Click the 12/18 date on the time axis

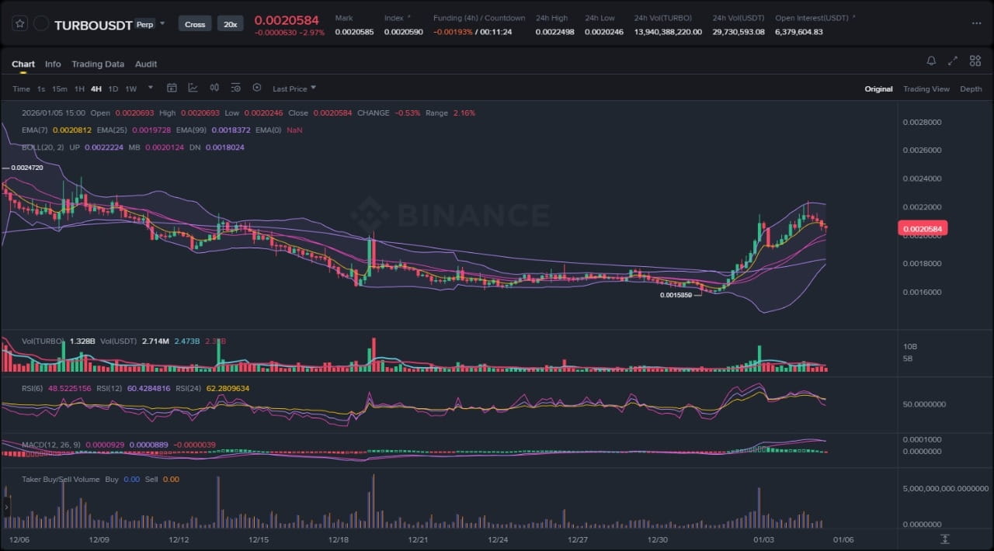coord(339,539)
